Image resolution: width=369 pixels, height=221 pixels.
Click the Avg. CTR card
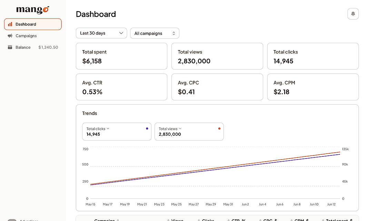[121, 87]
